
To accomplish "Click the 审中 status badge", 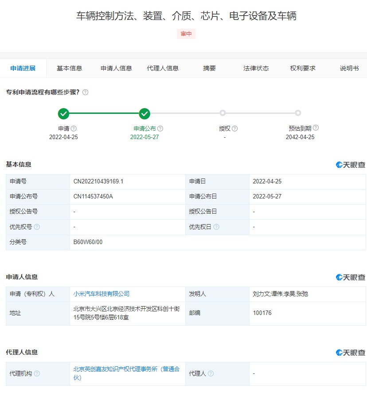I will tap(186, 34).
